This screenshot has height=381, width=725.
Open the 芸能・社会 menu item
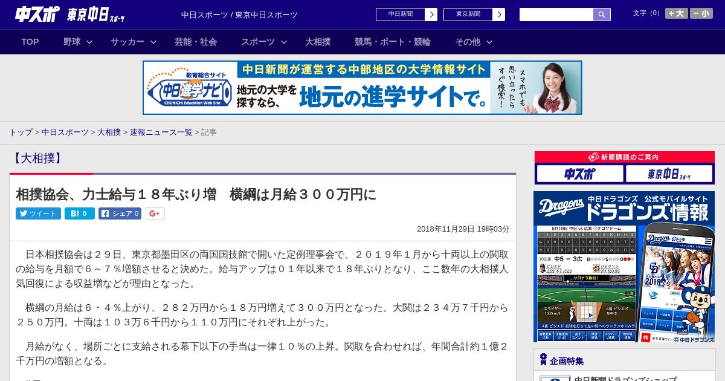(196, 42)
